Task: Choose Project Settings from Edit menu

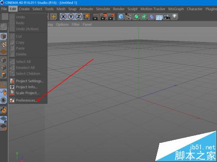Action: [x=28, y=81]
